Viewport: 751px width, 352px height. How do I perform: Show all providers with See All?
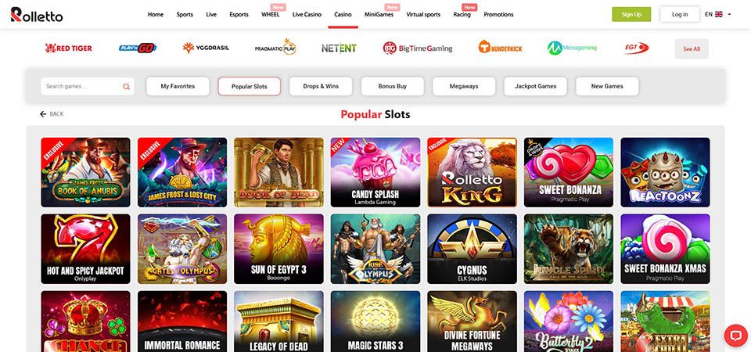[x=692, y=48]
